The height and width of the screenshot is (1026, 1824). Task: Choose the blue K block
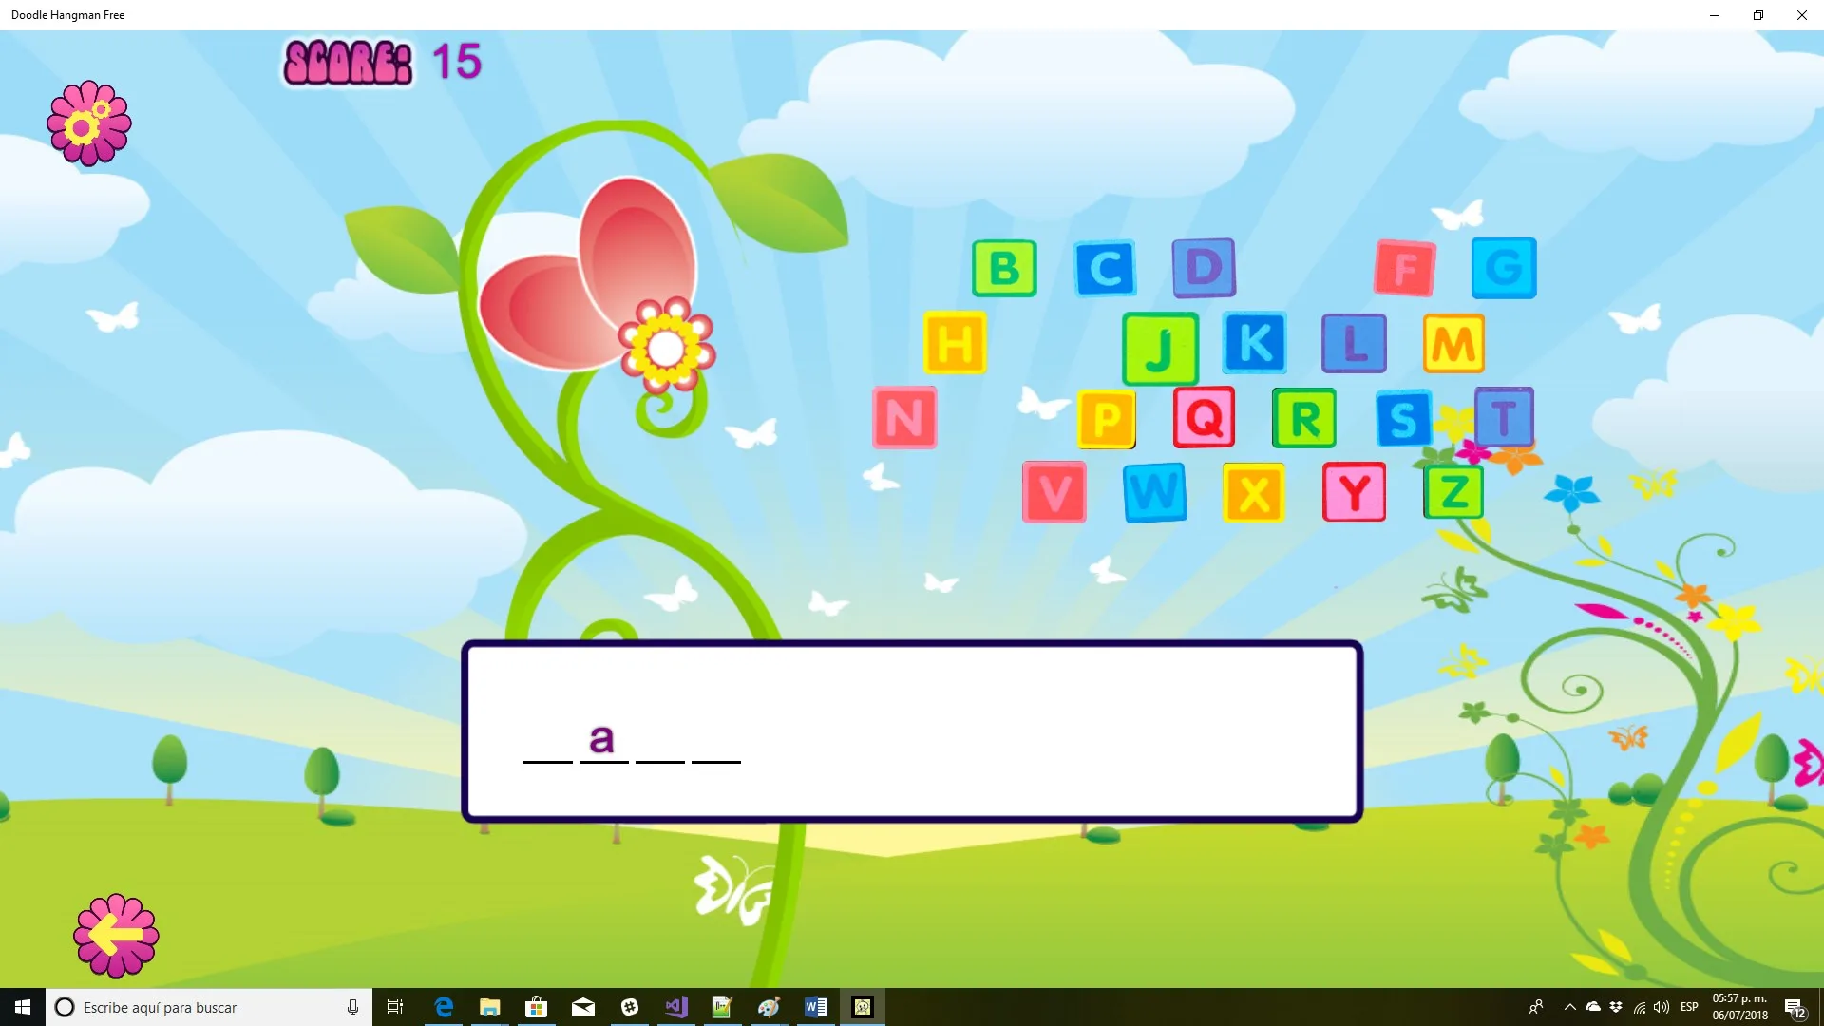point(1255,343)
